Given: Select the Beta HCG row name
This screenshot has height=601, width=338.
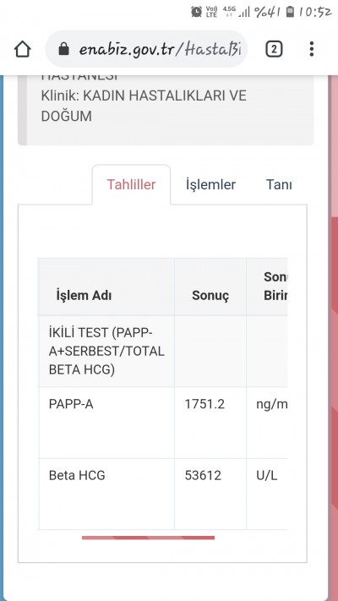Looking at the screenshot, I should (x=77, y=476).
